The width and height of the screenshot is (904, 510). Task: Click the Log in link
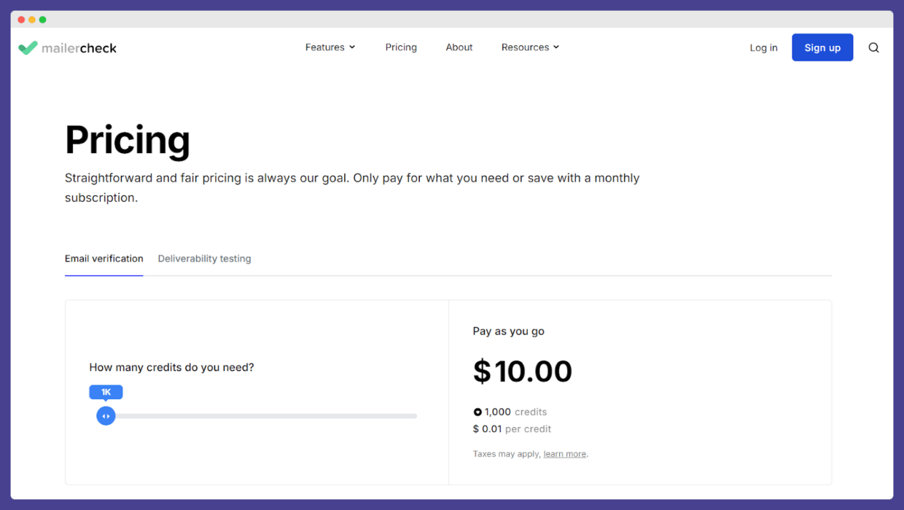tap(763, 48)
